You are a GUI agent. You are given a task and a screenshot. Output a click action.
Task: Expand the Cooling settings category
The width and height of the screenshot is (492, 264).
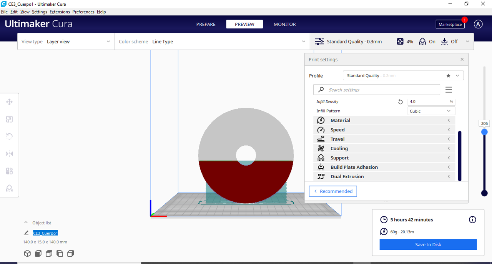pyautogui.click(x=384, y=148)
